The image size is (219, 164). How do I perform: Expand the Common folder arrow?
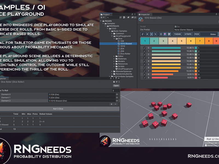(112, 34)
